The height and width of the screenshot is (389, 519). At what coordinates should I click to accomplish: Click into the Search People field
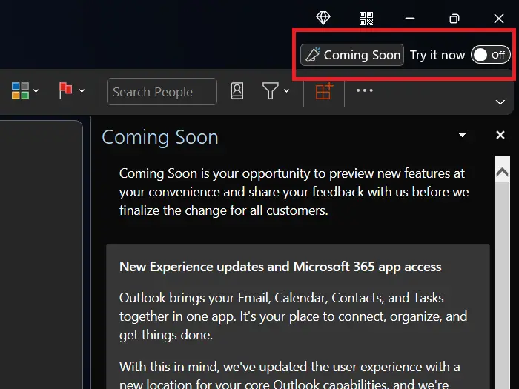162,92
